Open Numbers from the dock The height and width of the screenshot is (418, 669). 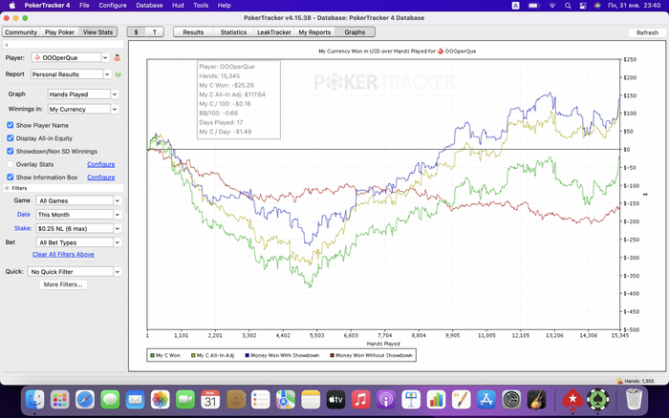pos(436,400)
